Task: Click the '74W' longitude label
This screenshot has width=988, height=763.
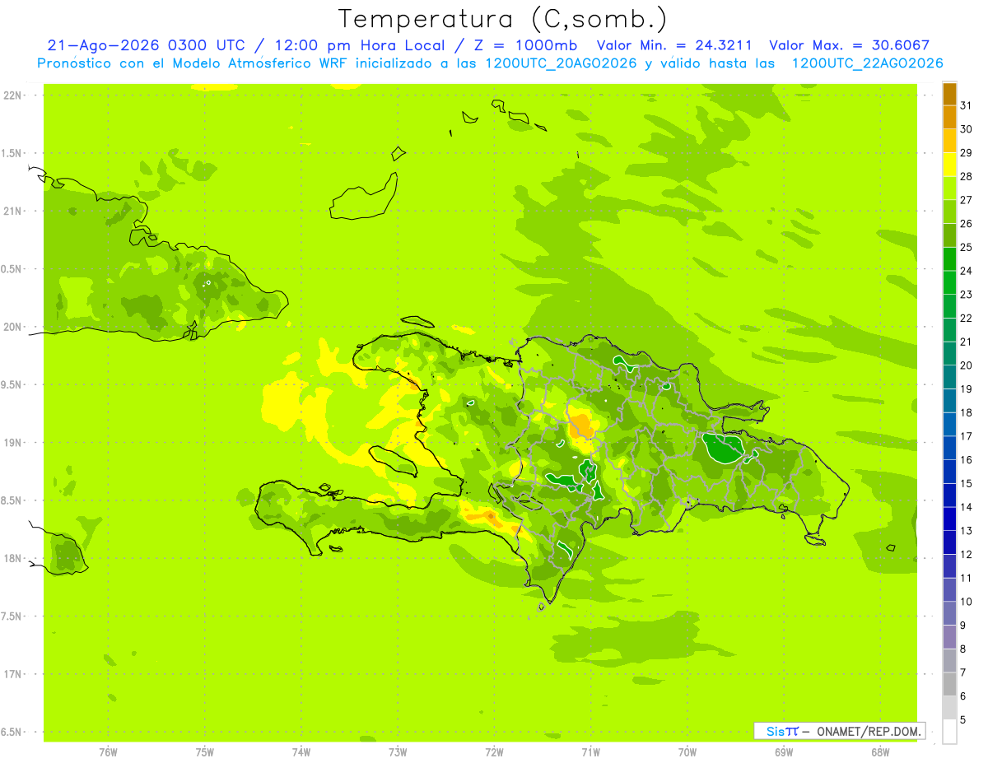Action: [301, 751]
